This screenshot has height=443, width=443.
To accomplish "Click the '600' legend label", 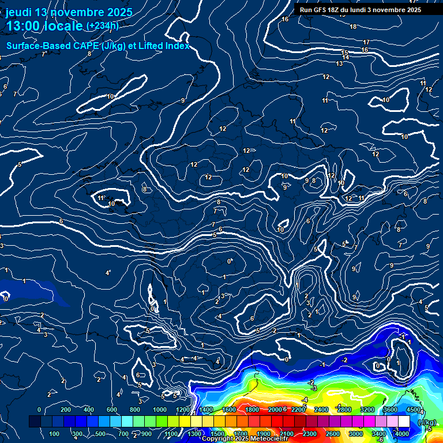I will coord(112,410).
